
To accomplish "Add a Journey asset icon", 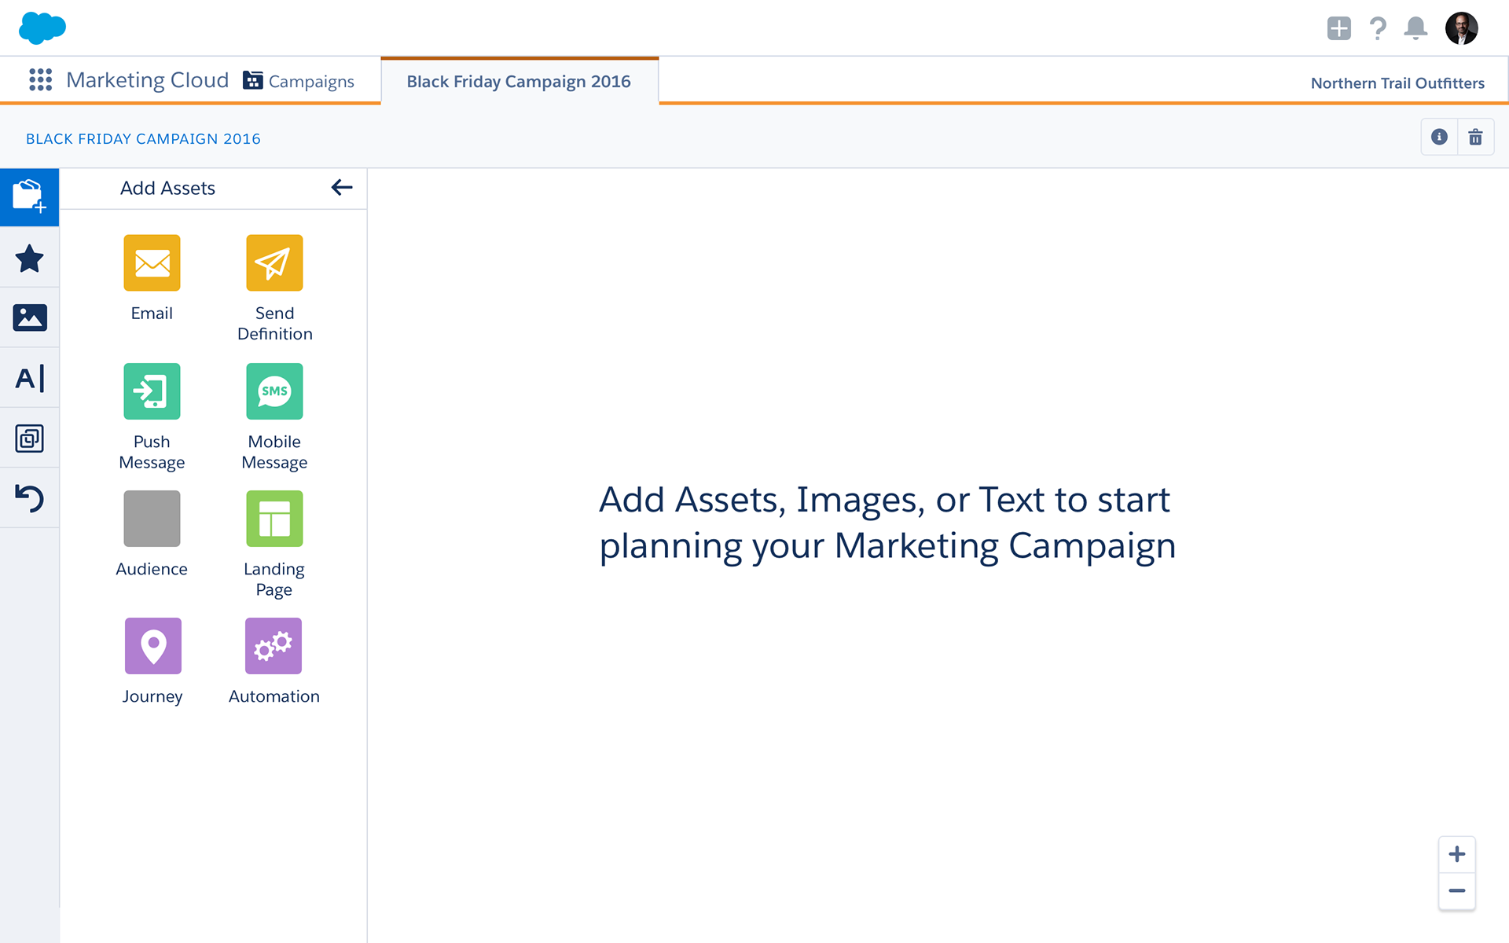I will click(153, 646).
